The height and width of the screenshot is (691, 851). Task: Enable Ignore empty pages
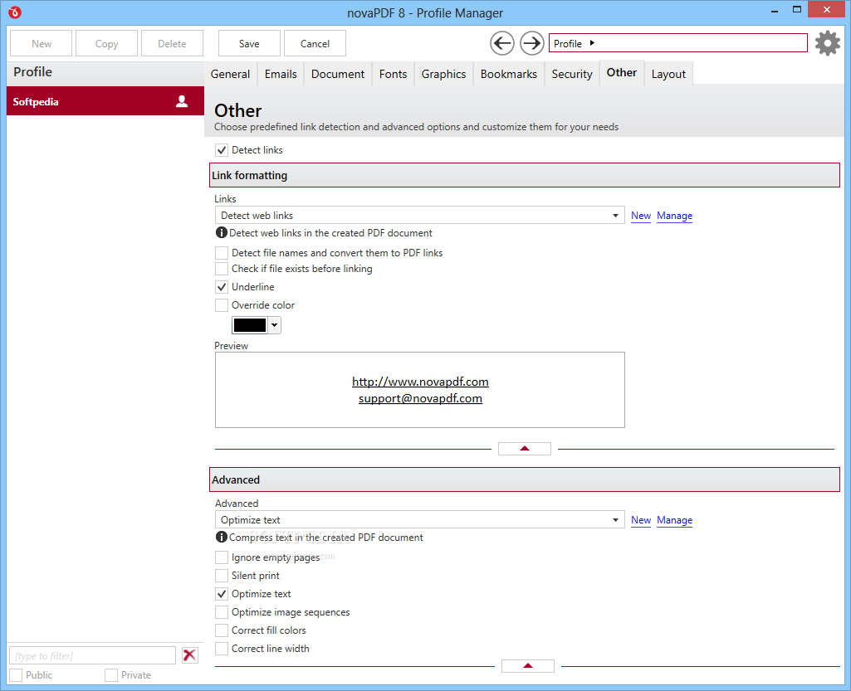click(222, 557)
